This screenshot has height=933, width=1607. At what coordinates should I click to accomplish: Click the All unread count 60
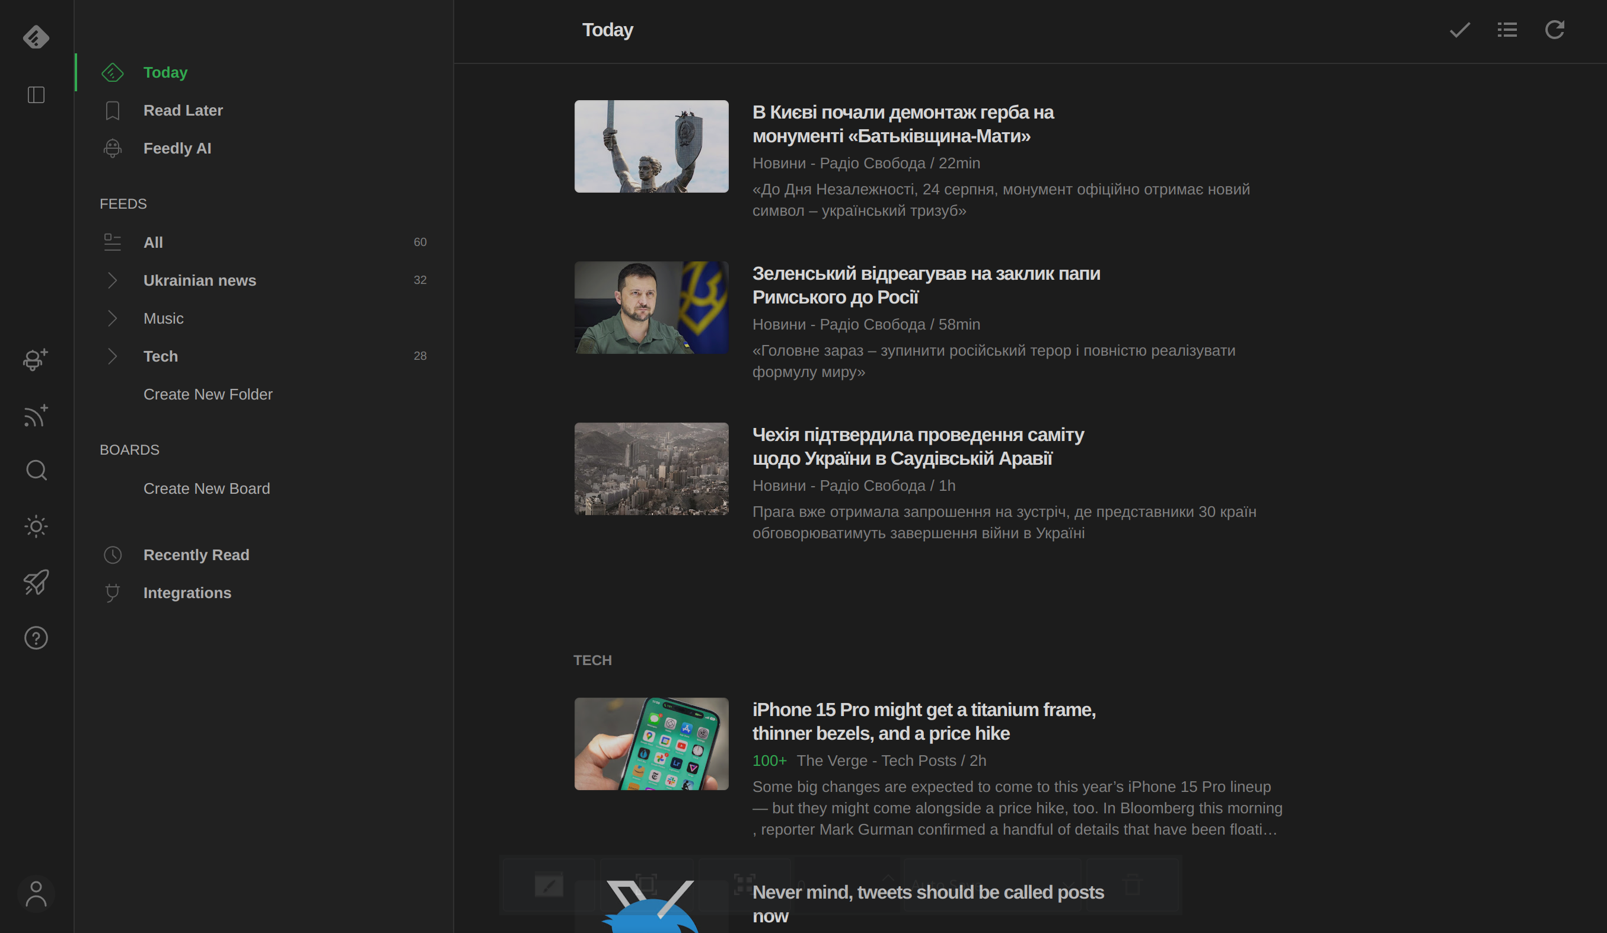(420, 242)
